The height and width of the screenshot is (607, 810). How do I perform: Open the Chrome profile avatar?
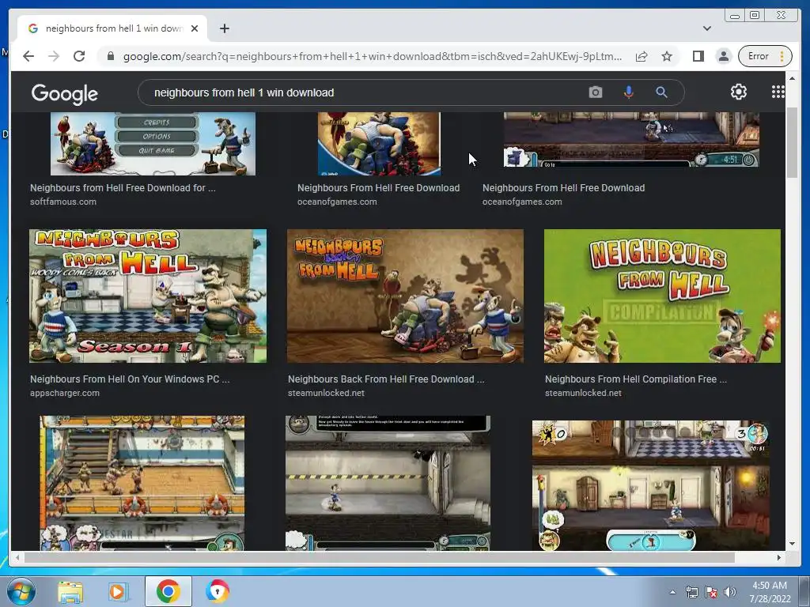[723, 56]
